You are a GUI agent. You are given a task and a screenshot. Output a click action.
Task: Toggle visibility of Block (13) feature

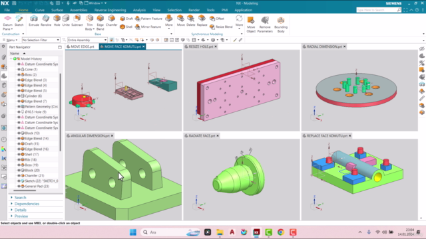pos(19,133)
